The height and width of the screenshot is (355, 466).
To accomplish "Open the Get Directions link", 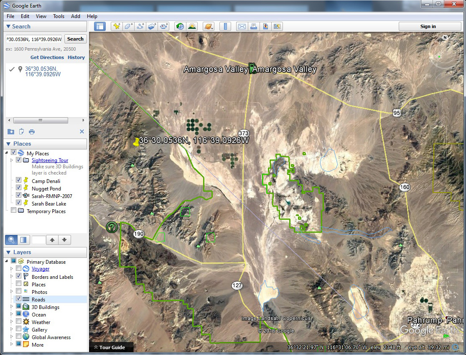I will point(47,57).
